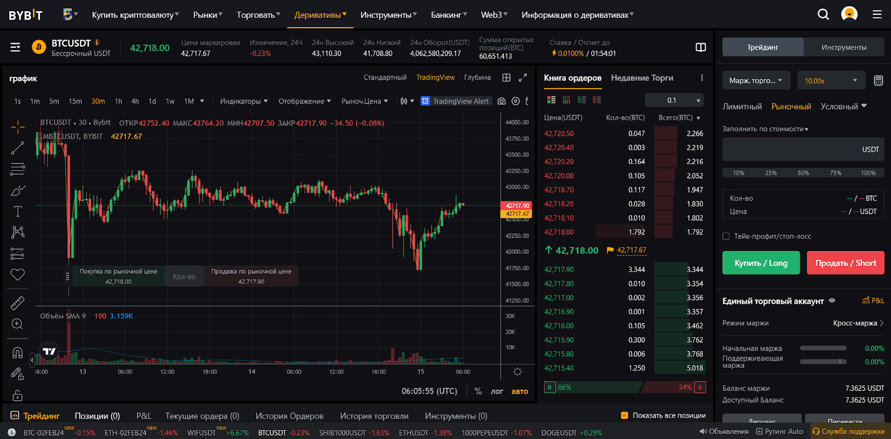Screen dimensions: 891x439
Task: Click the Продать / Short button
Action: pos(845,263)
